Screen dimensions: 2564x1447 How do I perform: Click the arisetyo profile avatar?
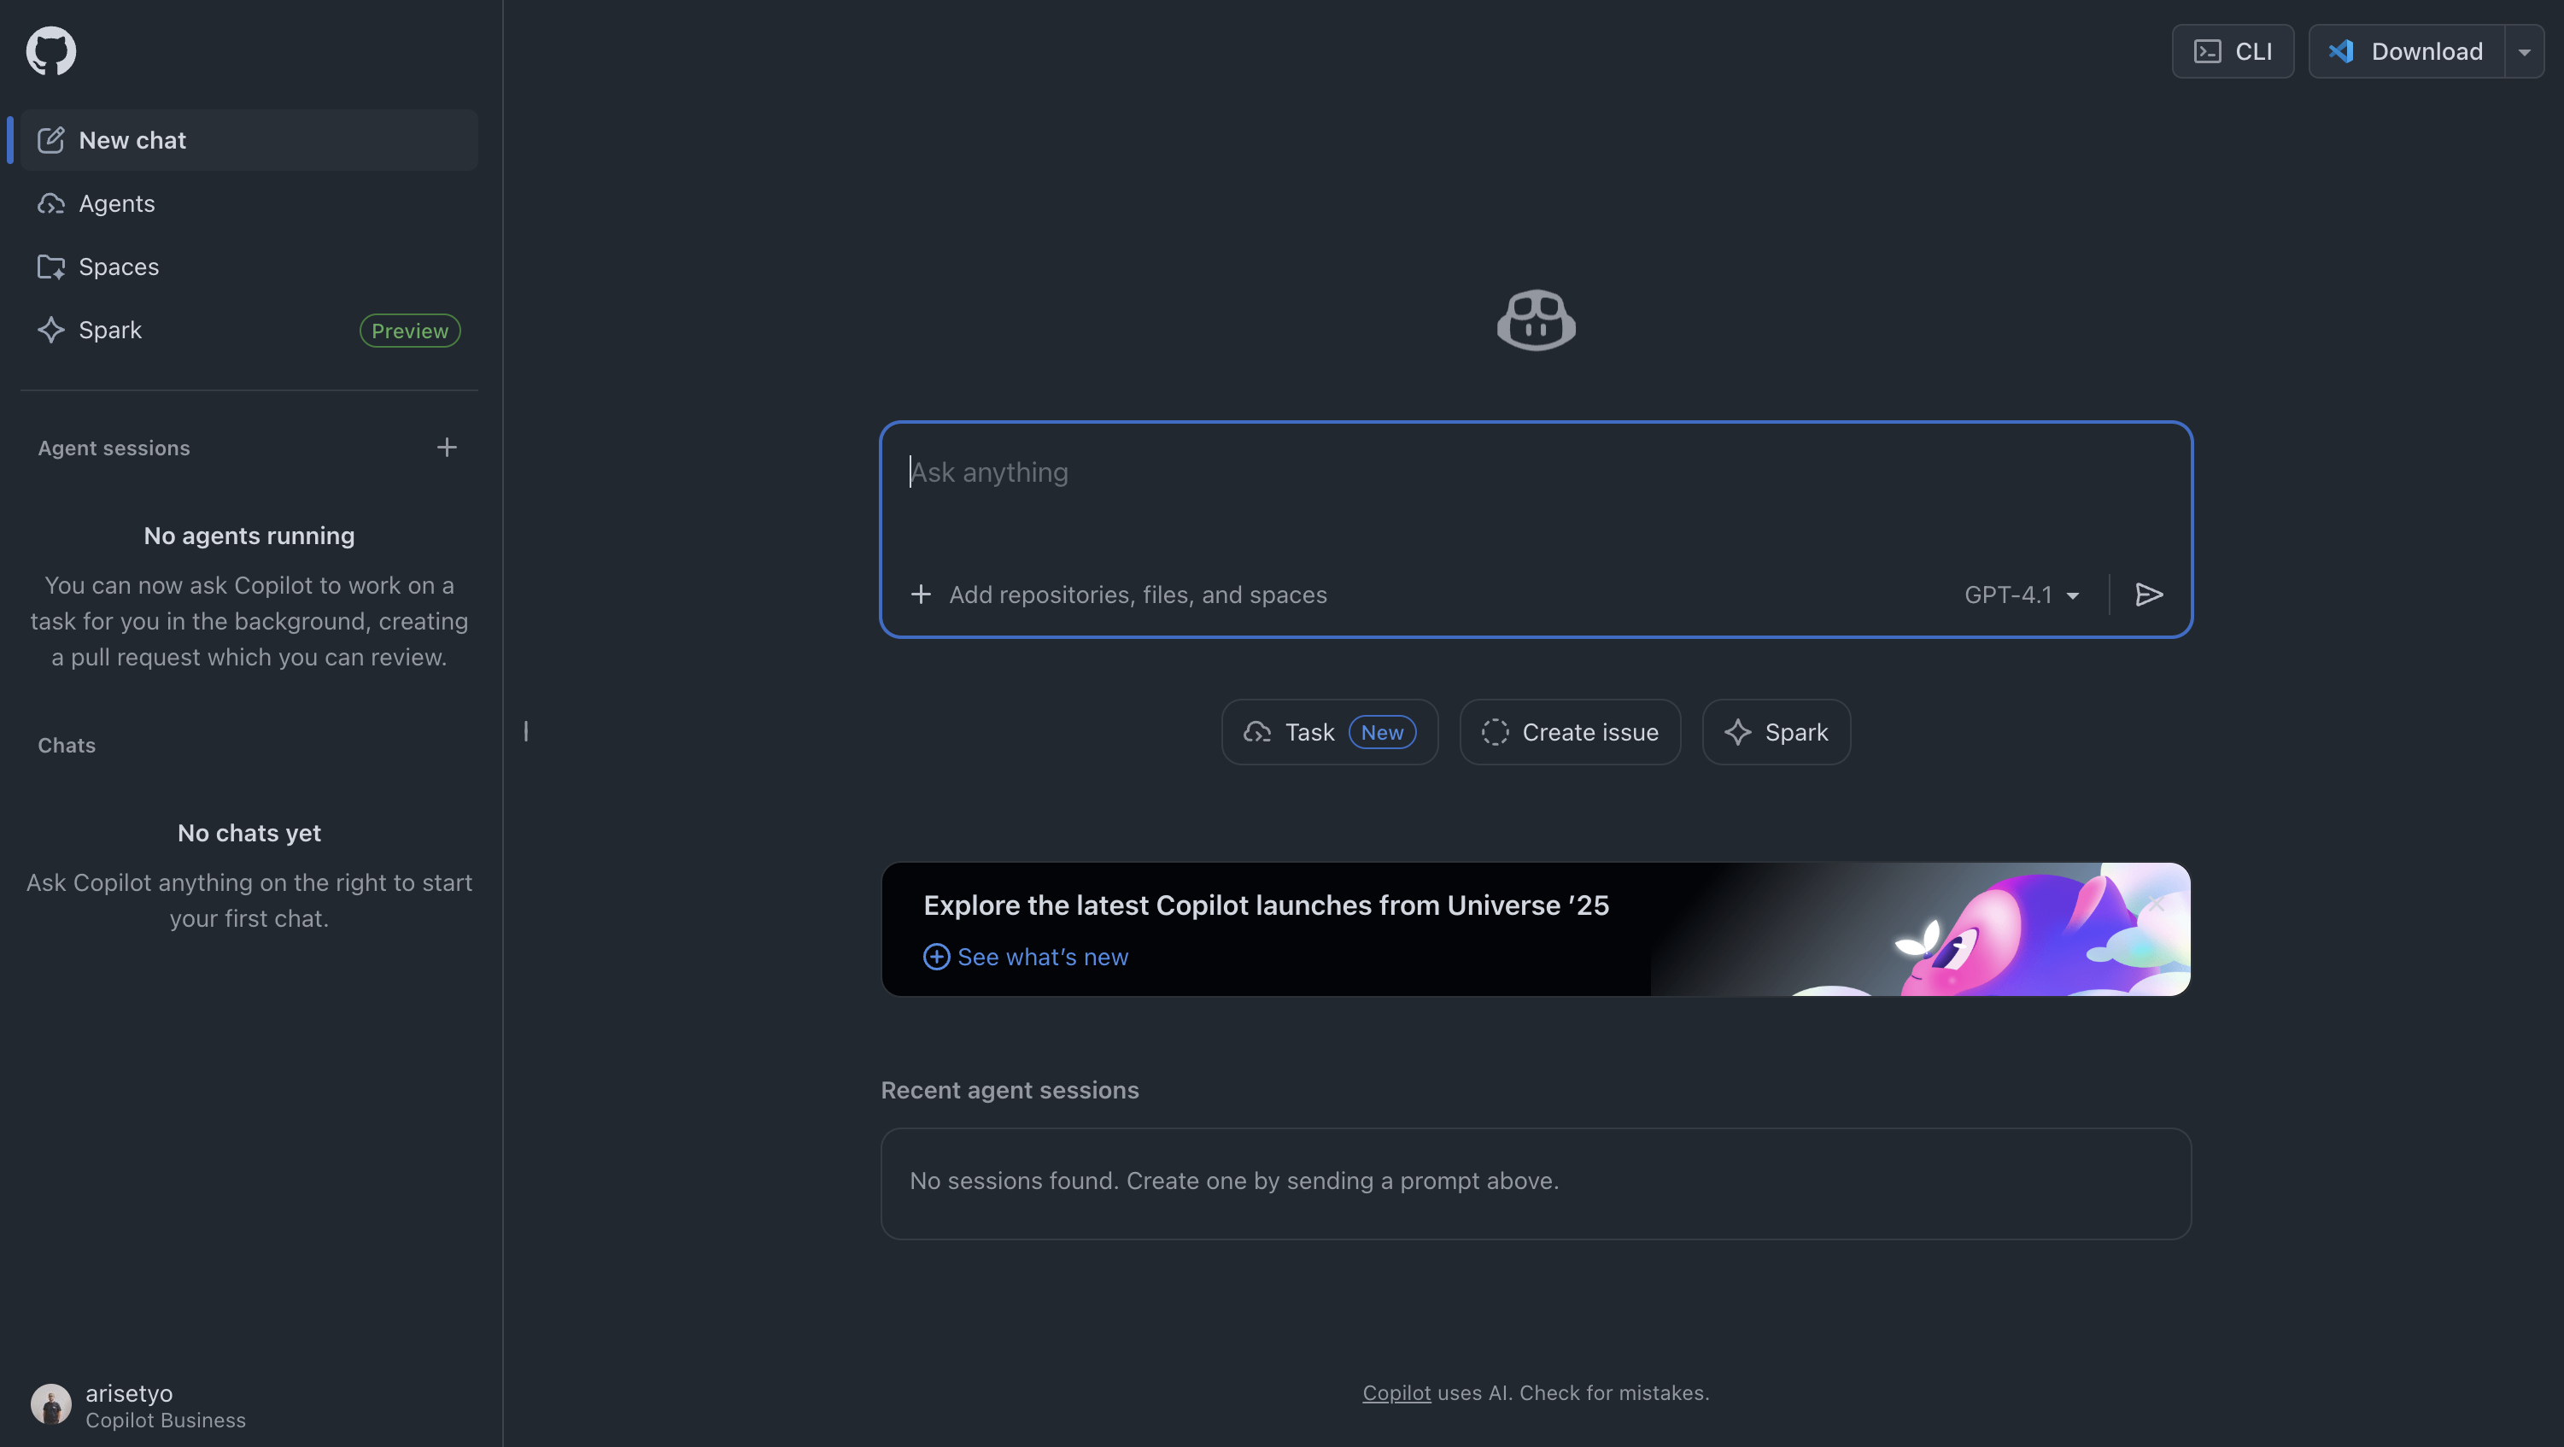[50, 1404]
